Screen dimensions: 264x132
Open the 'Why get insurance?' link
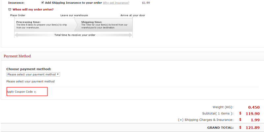(x=116, y=3)
